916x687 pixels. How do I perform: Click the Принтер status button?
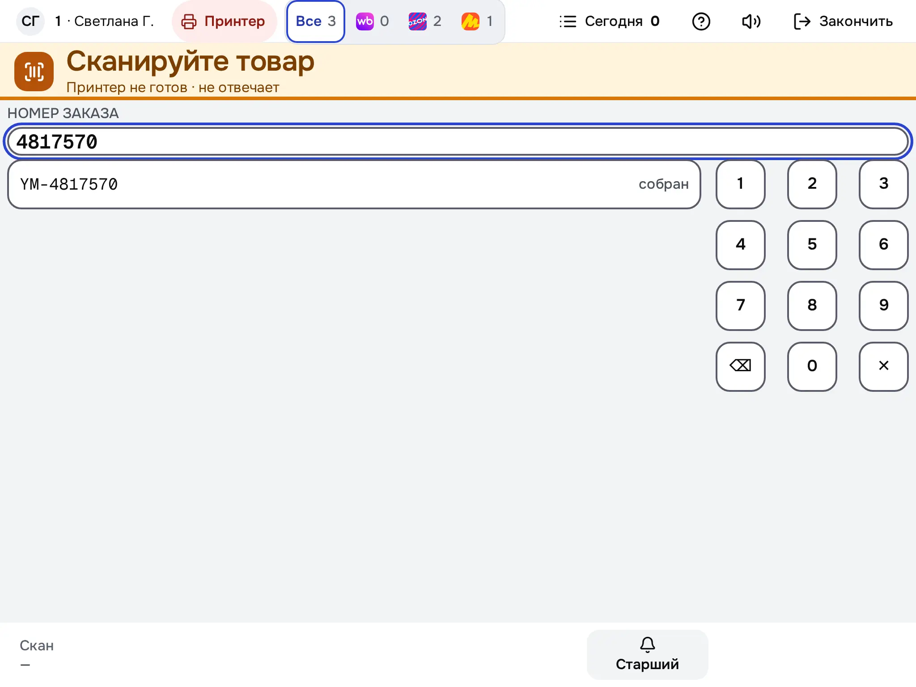(224, 21)
